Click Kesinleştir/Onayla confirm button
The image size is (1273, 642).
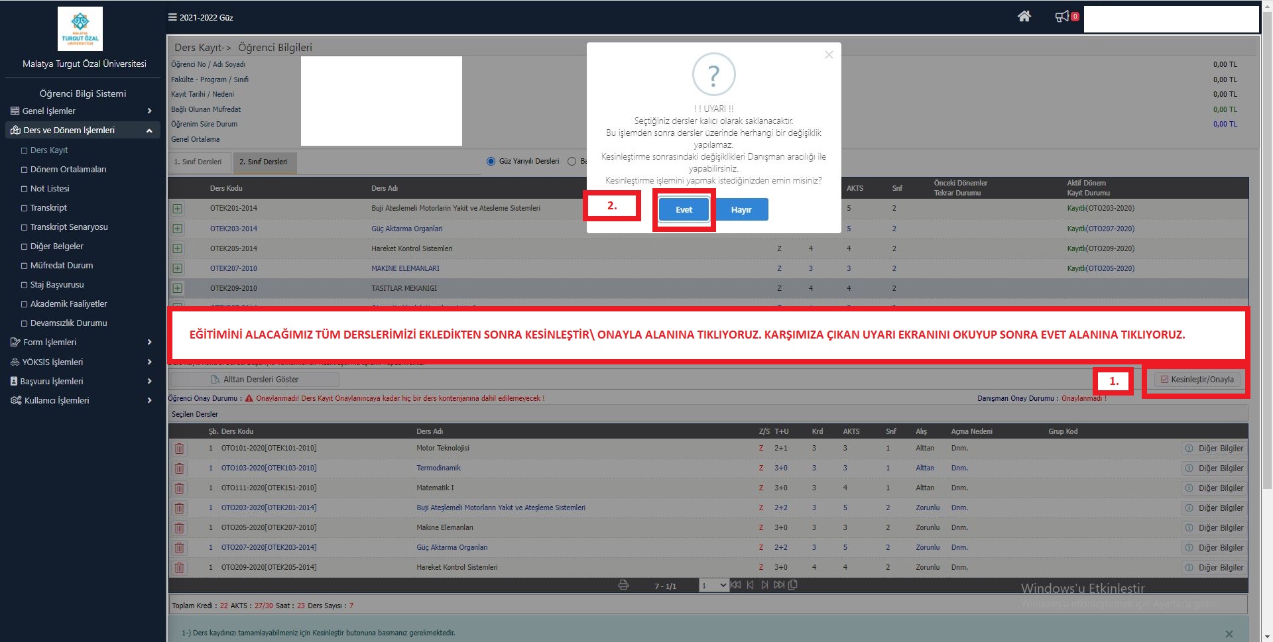coord(1197,380)
